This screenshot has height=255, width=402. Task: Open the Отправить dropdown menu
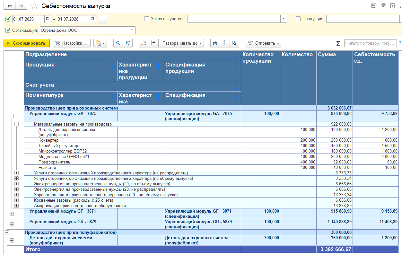(x=263, y=43)
